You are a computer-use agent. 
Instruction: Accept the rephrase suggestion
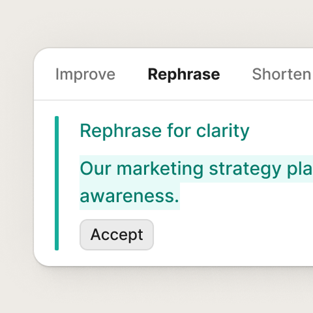click(117, 235)
